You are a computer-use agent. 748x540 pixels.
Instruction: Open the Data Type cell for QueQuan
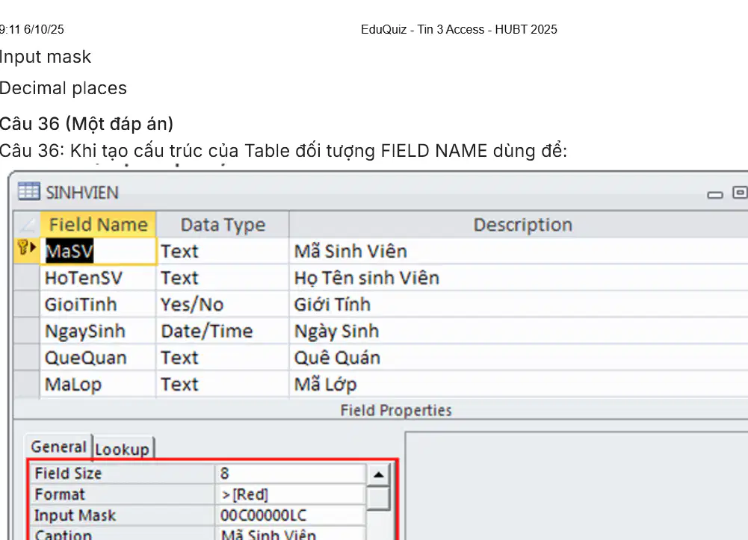tap(223, 358)
